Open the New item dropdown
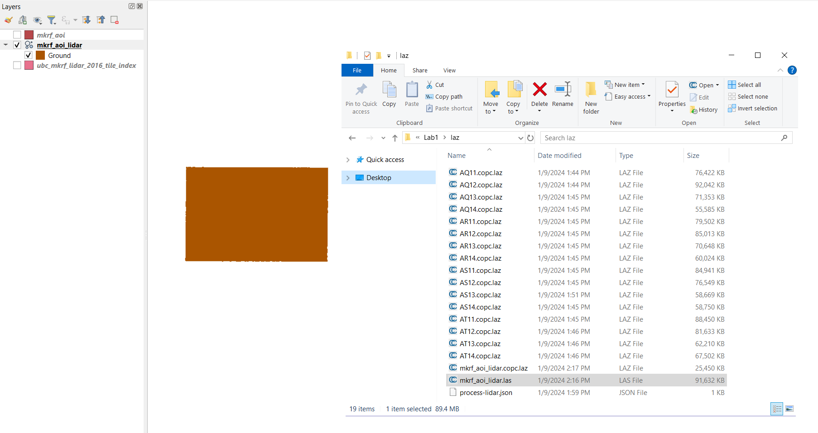The width and height of the screenshot is (818, 433). (627, 85)
